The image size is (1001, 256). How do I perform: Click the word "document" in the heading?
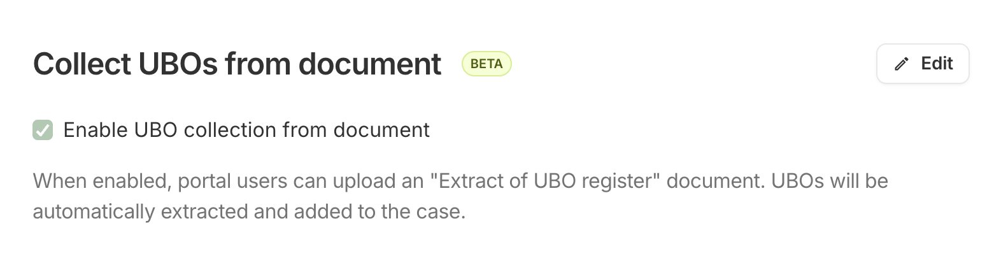[x=369, y=64]
